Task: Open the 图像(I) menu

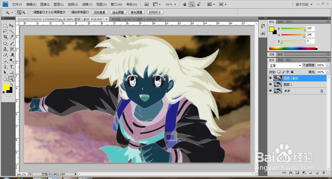Action: coord(45,4)
